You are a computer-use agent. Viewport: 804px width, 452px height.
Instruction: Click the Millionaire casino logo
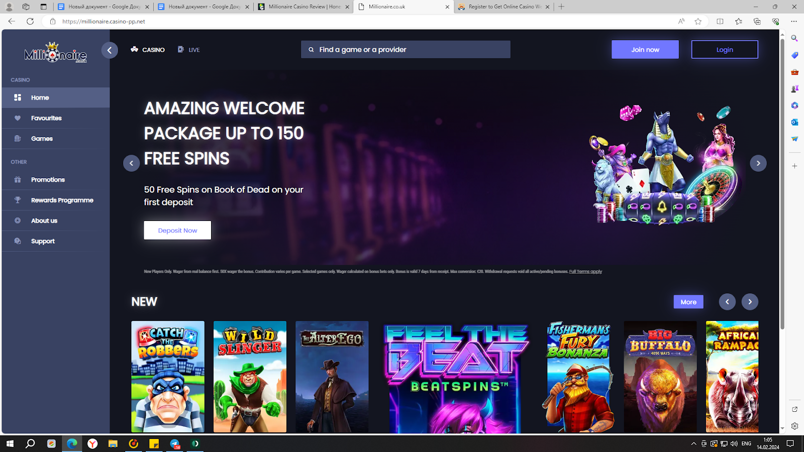[56, 53]
